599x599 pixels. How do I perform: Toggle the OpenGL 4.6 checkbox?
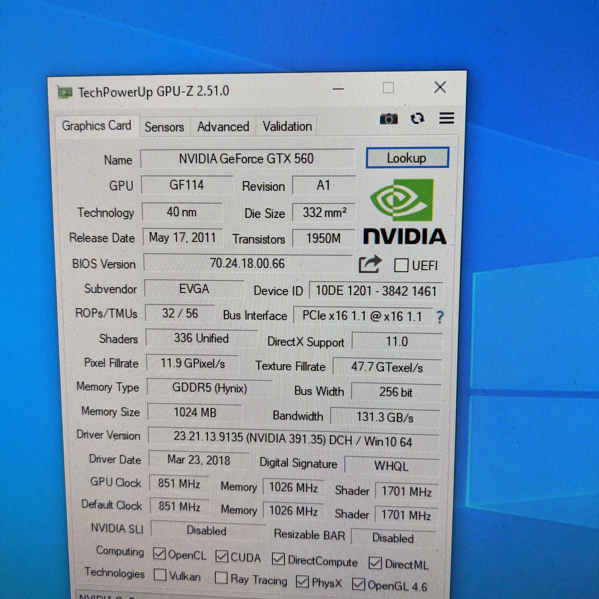(x=358, y=584)
